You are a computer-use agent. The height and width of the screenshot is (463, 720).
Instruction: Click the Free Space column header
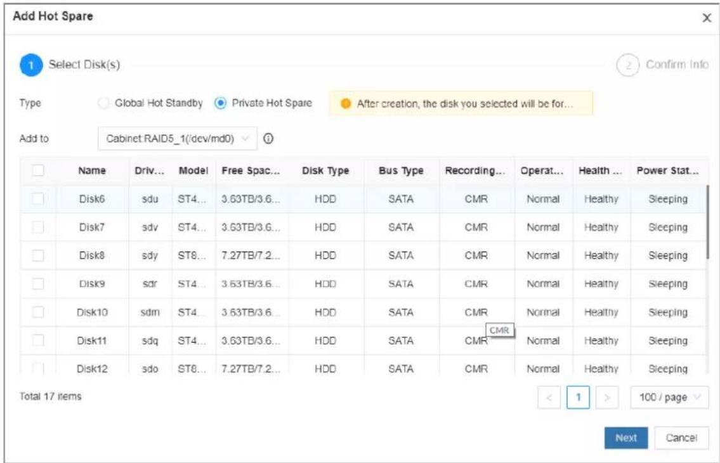251,170
